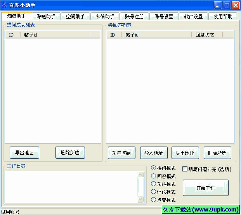Screen dimensions: 241x215
Task: Minimize the 百度小助手 window
Action: tap(218, 5)
